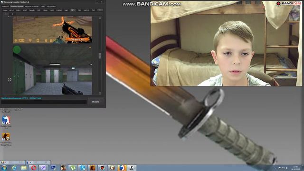
Task: Open the Opera browser taskbar icon
Action: (34, 168)
